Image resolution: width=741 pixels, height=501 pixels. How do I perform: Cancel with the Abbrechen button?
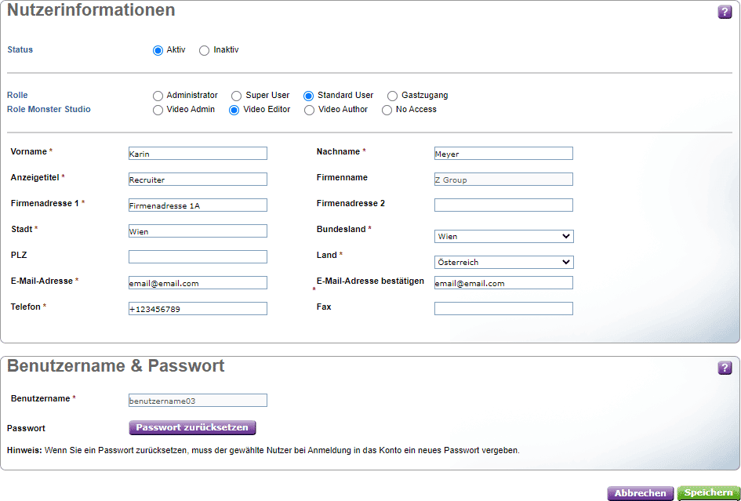point(640,493)
